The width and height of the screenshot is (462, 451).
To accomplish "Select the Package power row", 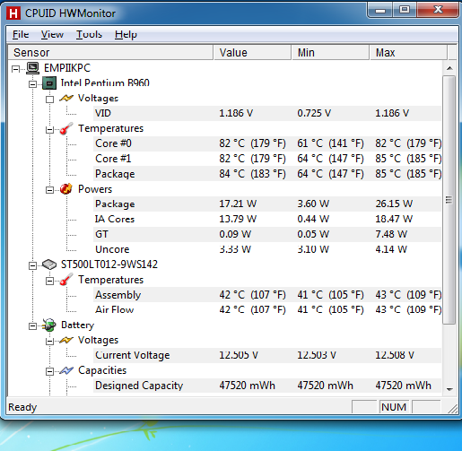I will tap(267, 204).
